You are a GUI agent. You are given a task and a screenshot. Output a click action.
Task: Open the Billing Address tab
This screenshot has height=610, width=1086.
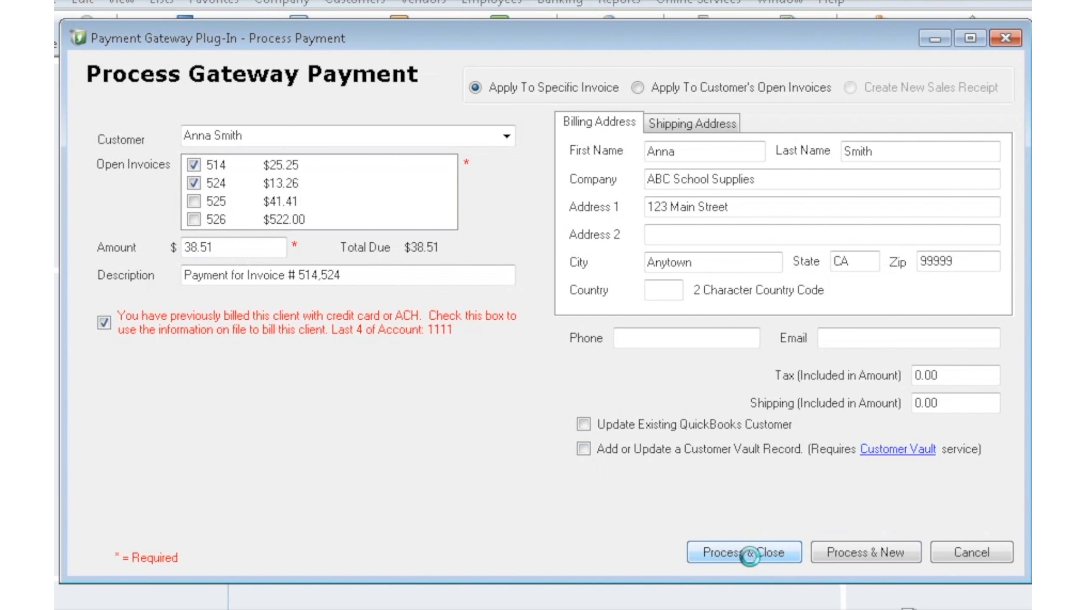click(599, 122)
